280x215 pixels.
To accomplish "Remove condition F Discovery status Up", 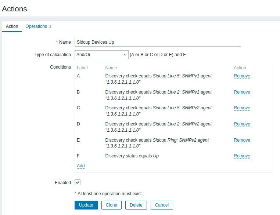I will pyautogui.click(x=242, y=156).
